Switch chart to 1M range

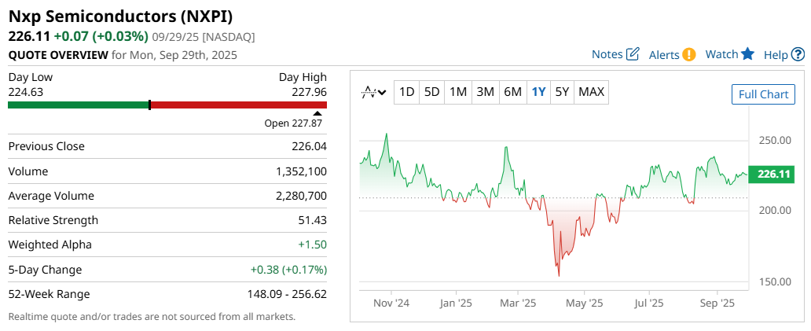(x=458, y=92)
